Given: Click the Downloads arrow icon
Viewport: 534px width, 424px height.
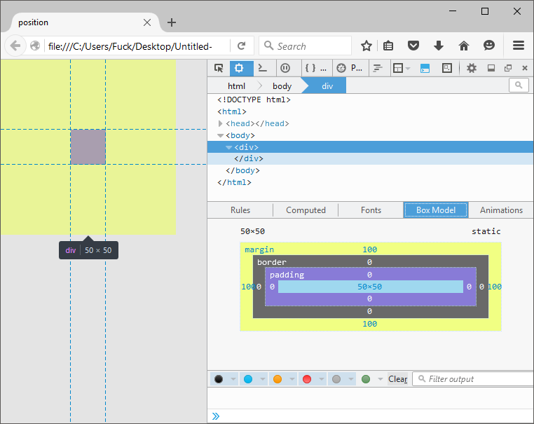Looking at the screenshot, I should pyautogui.click(x=439, y=46).
